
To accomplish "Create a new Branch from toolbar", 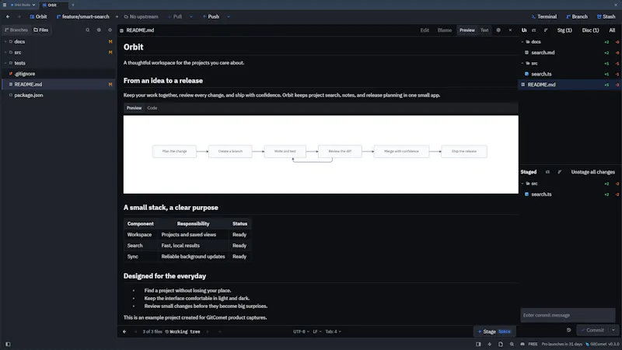I will pos(577,16).
